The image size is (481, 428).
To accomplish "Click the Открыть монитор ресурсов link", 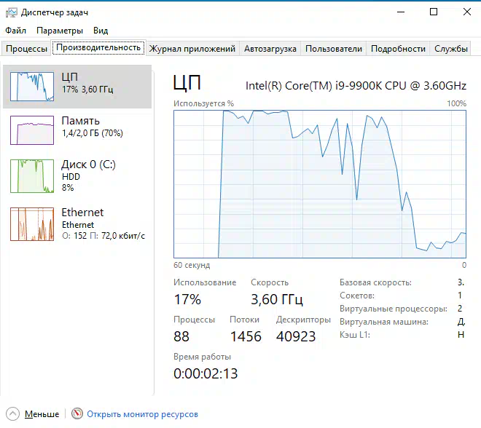I will point(142,414).
